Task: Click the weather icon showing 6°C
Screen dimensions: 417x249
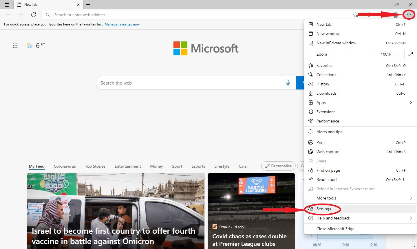Action: click(30, 45)
